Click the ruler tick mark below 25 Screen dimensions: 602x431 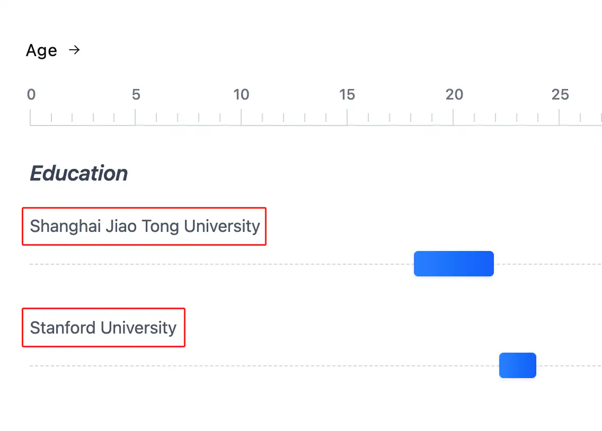coord(559,117)
